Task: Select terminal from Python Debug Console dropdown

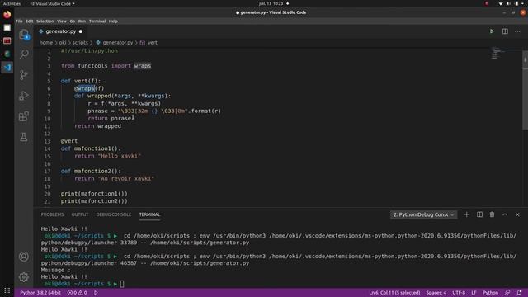Action: tap(423, 214)
